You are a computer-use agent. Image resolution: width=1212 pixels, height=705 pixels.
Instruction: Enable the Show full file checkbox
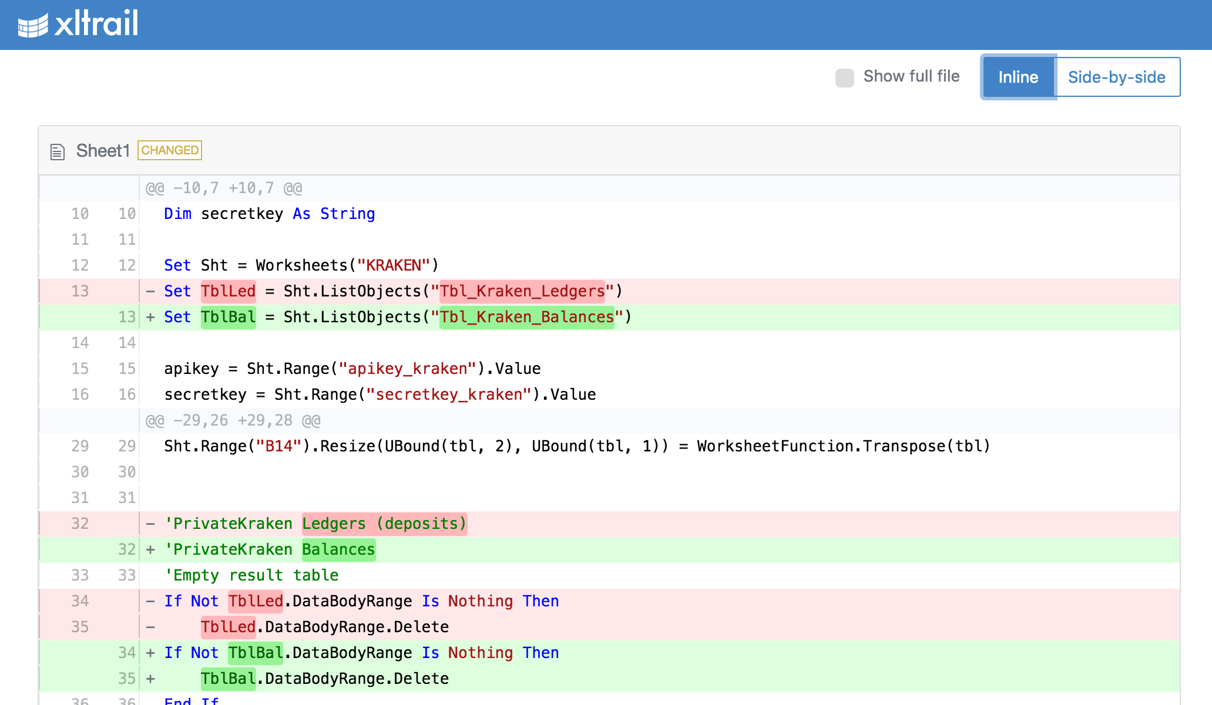844,77
